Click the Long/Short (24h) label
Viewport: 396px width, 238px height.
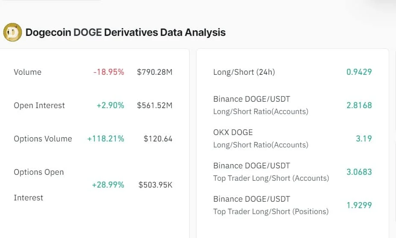coord(244,72)
